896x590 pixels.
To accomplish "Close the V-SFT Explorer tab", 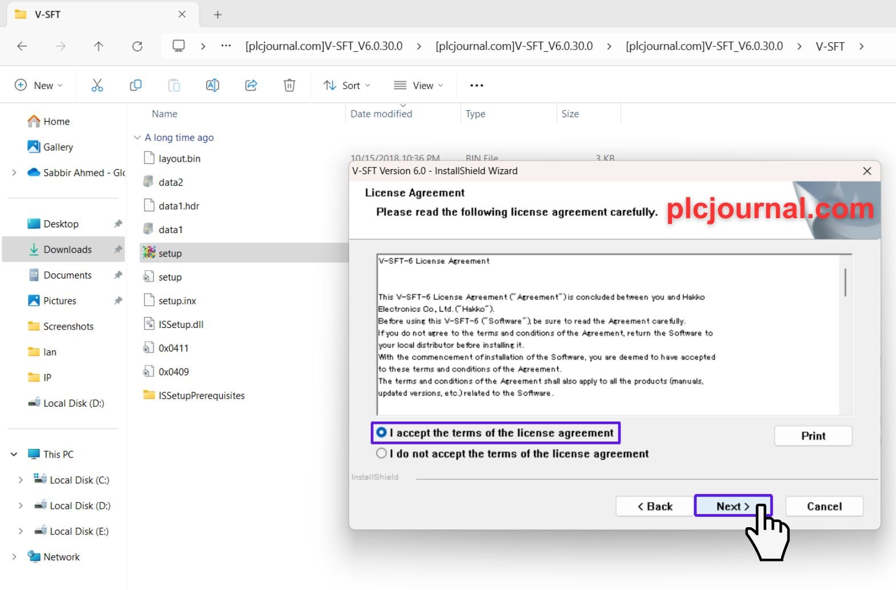I will (182, 14).
